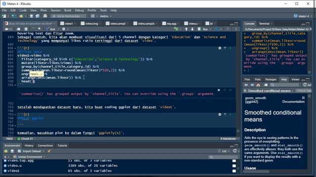Open R Markdown file type dropdown
This screenshot has height=177, width=316.
pyautogui.click(x=229, y=139)
